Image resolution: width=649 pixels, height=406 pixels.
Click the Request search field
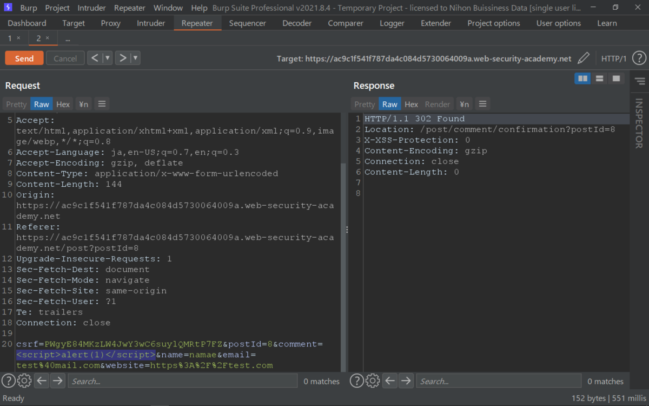pos(182,381)
